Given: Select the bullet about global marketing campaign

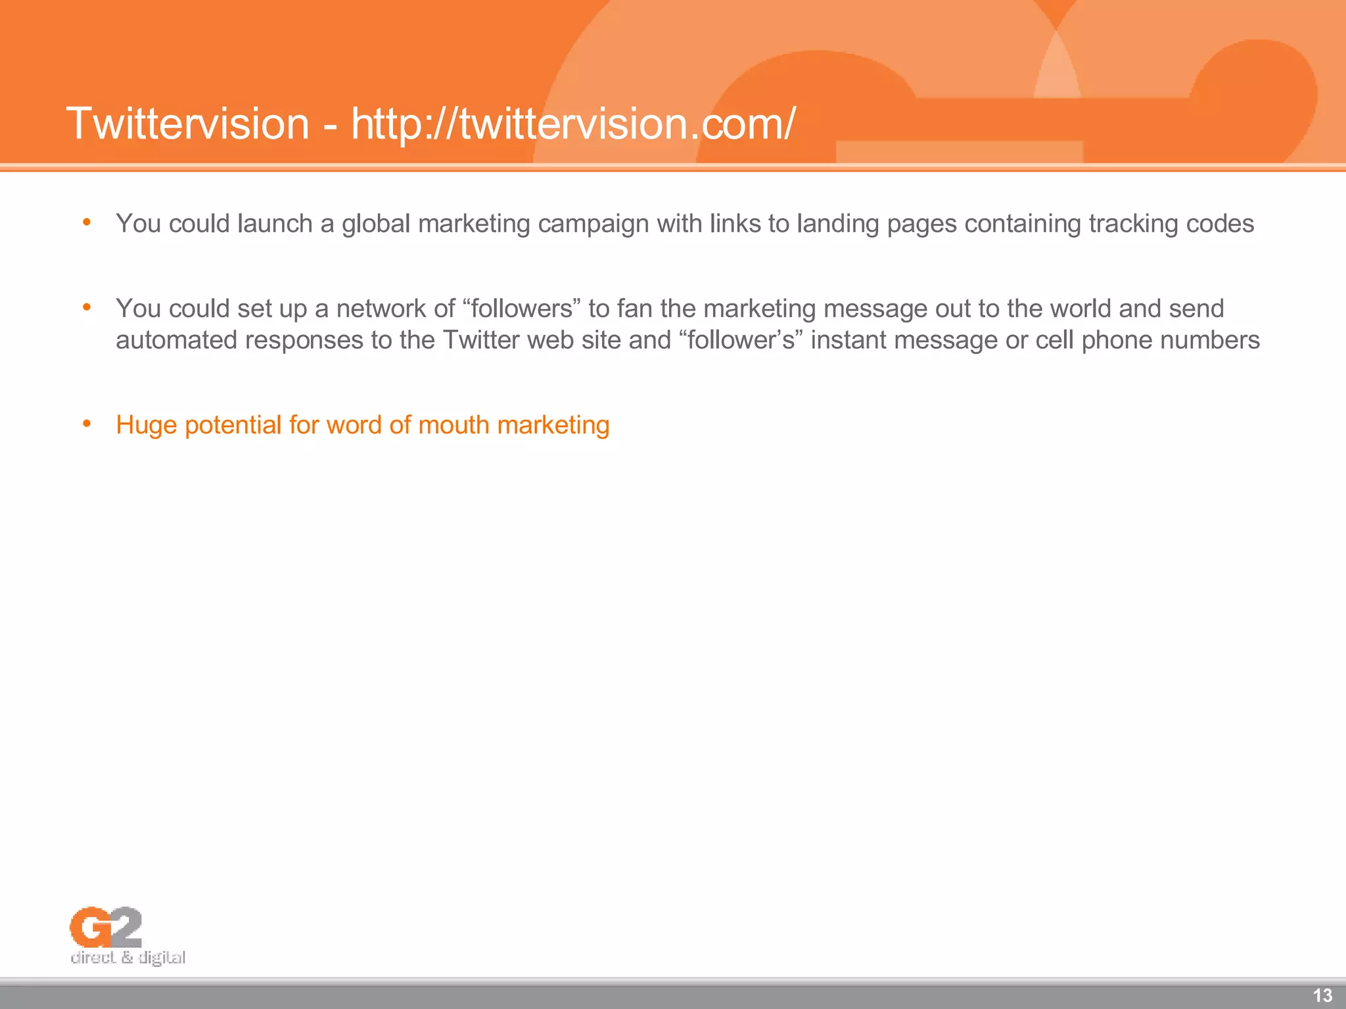Looking at the screenshot, I should click(x=685, y=224).
